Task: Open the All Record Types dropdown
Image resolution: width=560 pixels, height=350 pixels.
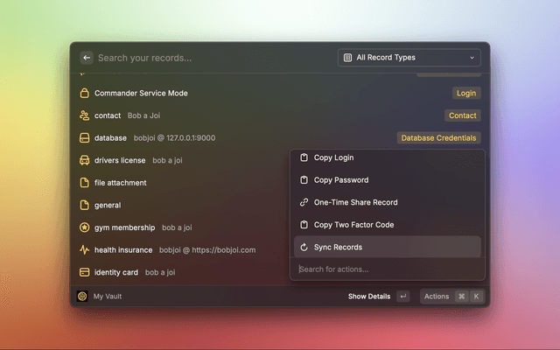Action: [409, 58]
